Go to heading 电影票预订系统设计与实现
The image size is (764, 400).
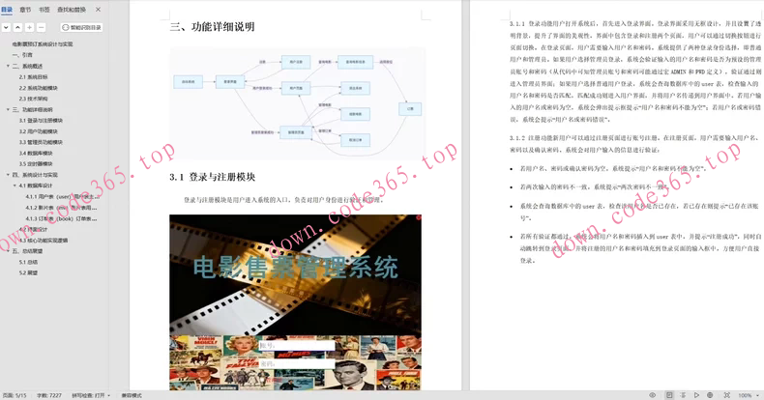coord(43,44)
